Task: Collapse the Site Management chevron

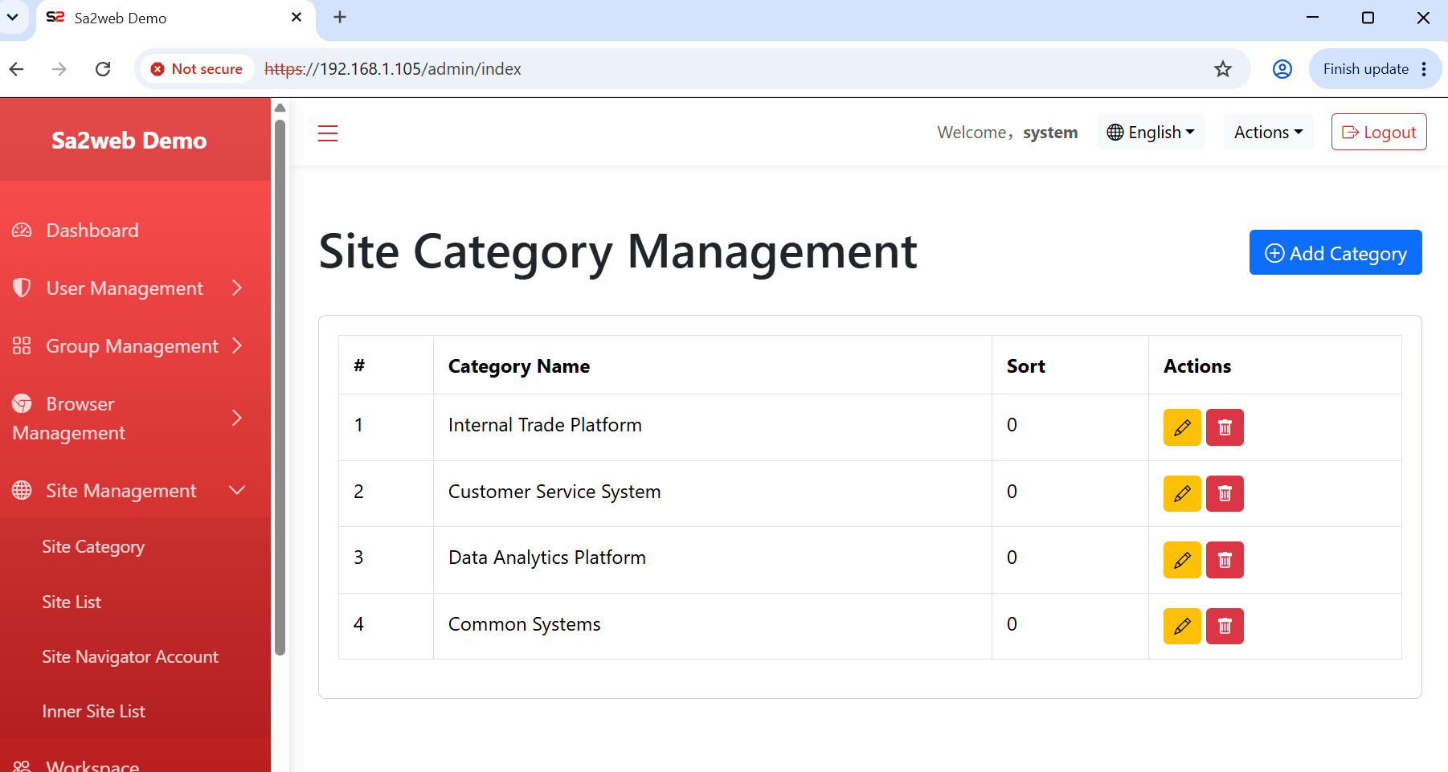Action: click(x=237, y=490)
